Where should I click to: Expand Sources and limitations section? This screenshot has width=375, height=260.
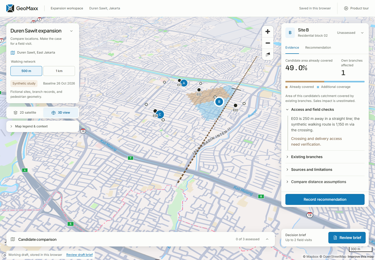point(325,170)
